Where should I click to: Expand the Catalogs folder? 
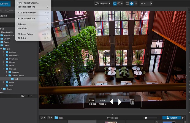coord(7,72)
